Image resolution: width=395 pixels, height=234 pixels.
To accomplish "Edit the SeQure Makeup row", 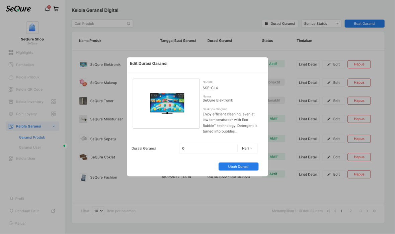I will point(333,82).
